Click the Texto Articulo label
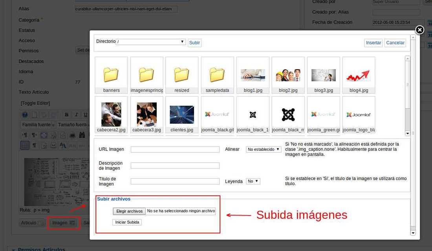432x251 pixels. (34, 92)
